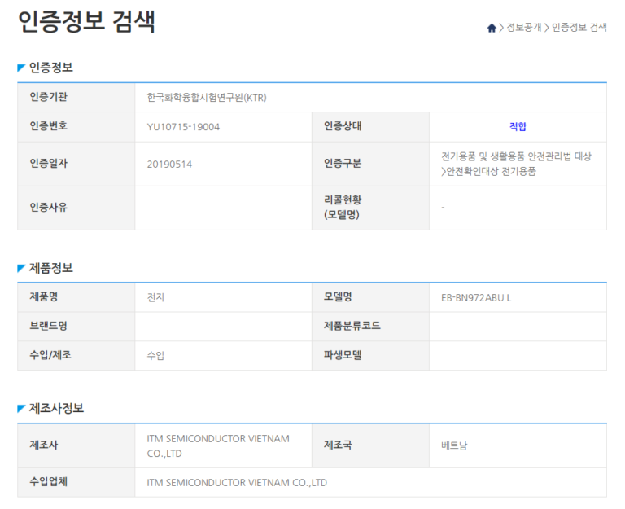Click the 인증일자 label cell
The width and height of the screenshot is (625, 509).
click(76, 164)
